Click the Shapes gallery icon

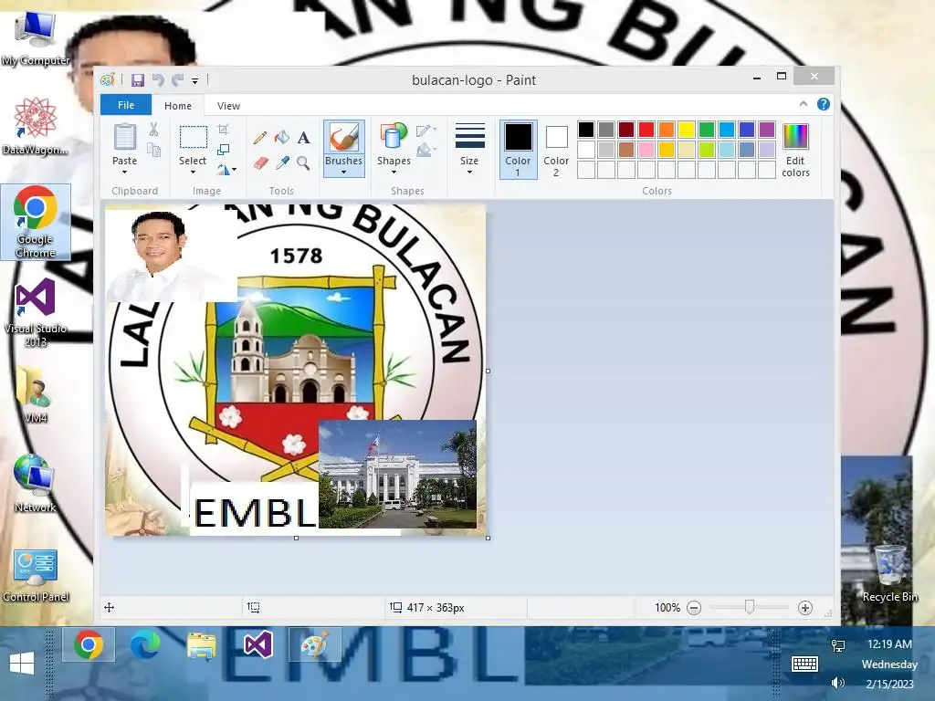coord(394,137)
